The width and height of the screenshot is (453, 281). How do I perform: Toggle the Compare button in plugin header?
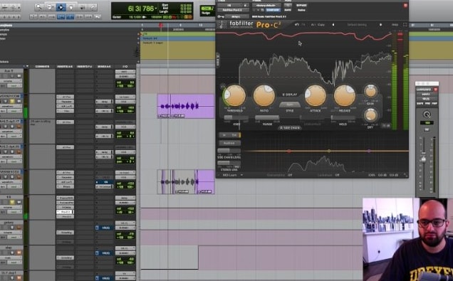(x=273, y=10)
